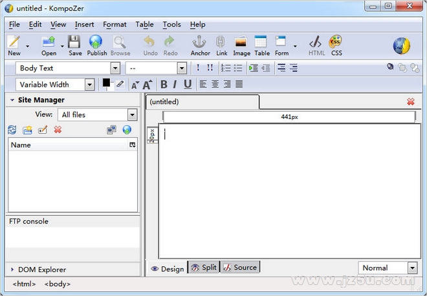Expand the Open button dropdown arrow

[x=62, y=47]
